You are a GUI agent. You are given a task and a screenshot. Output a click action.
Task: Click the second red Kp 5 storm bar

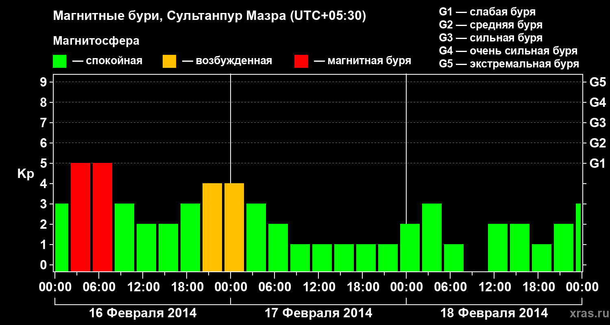click(102, 217)
